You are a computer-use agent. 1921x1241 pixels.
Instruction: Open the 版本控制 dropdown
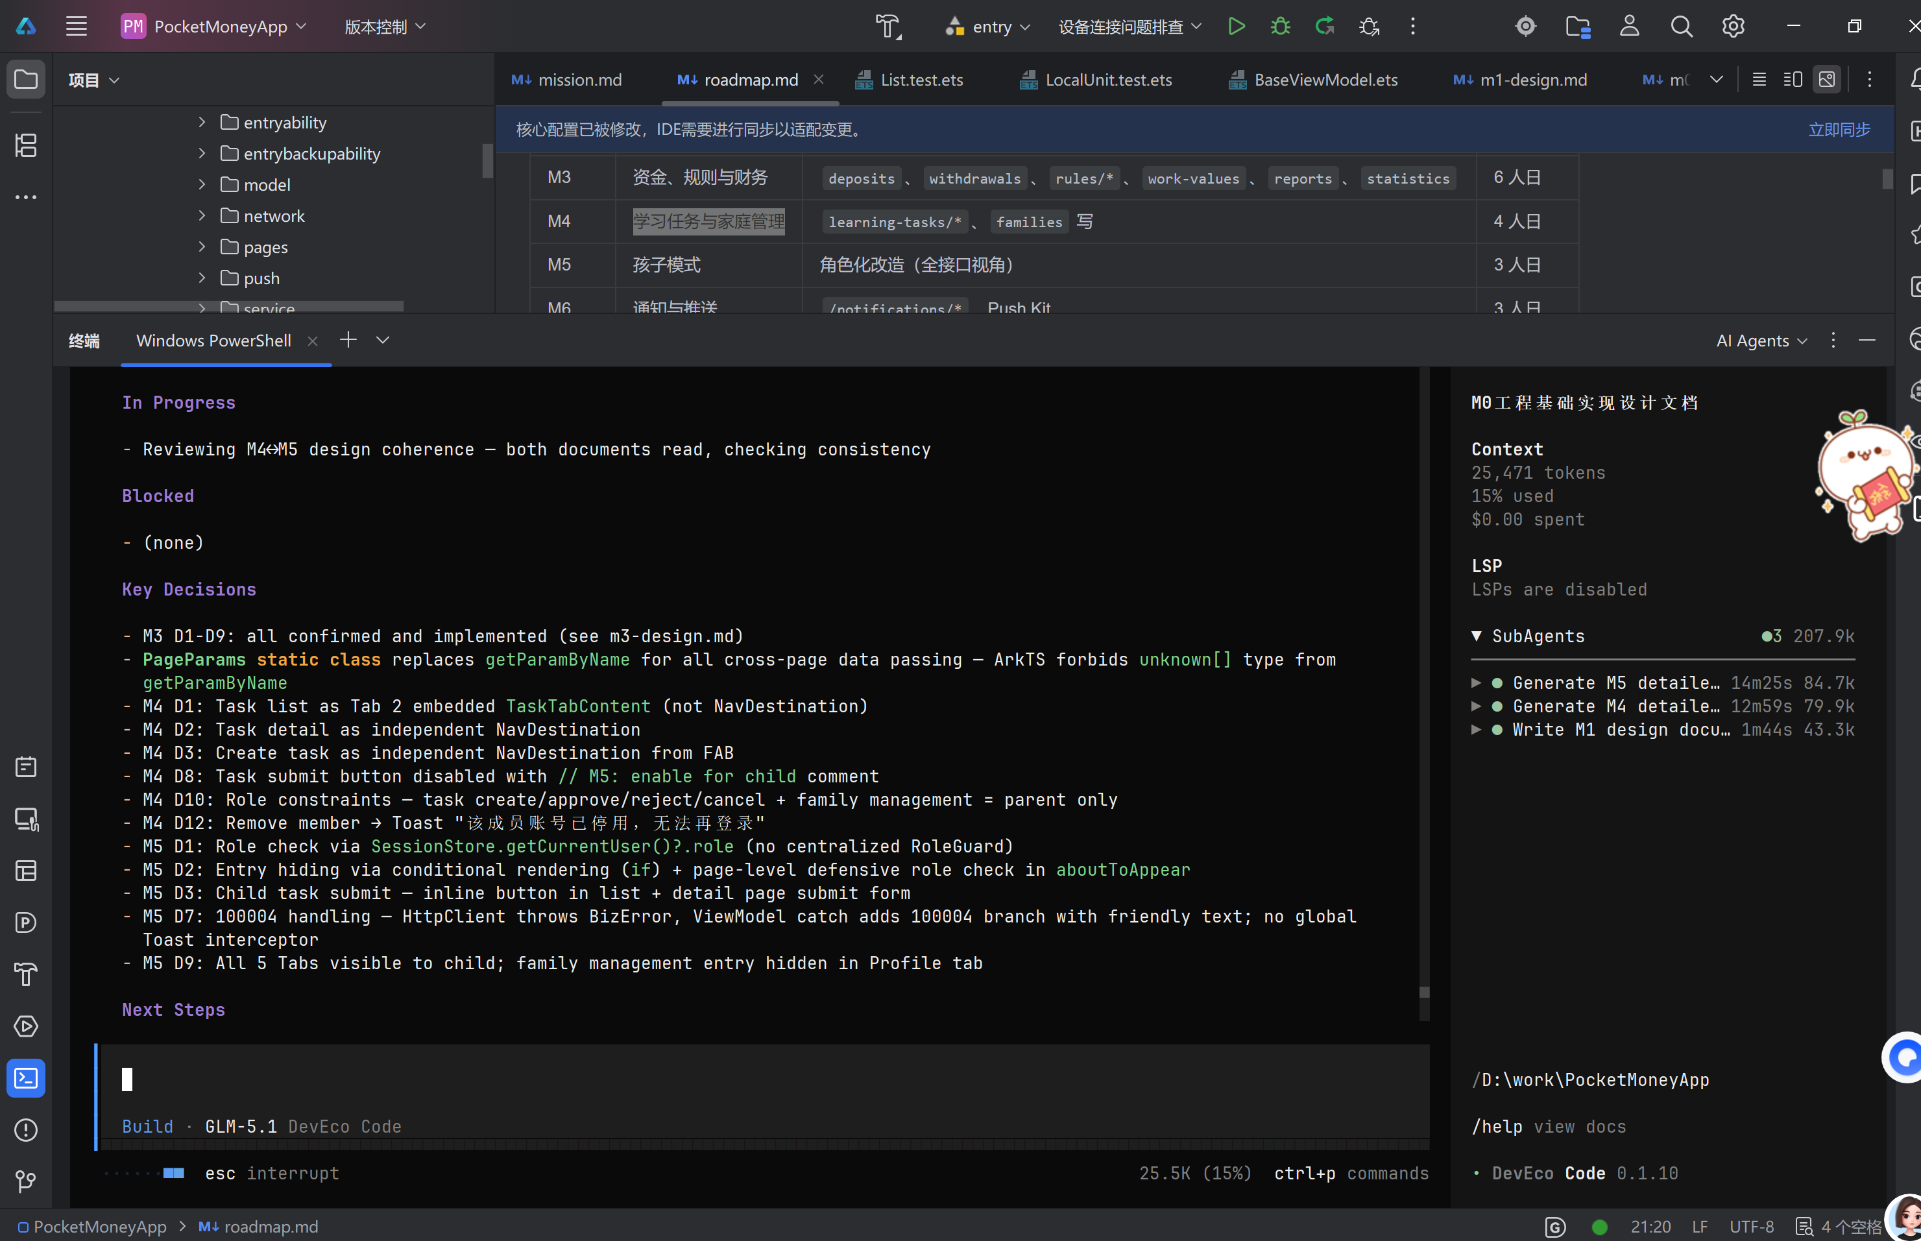point(385,27)
